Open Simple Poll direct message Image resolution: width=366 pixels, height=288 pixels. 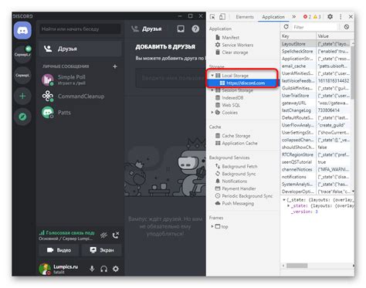pyautogui.click(x=80, y=80)
